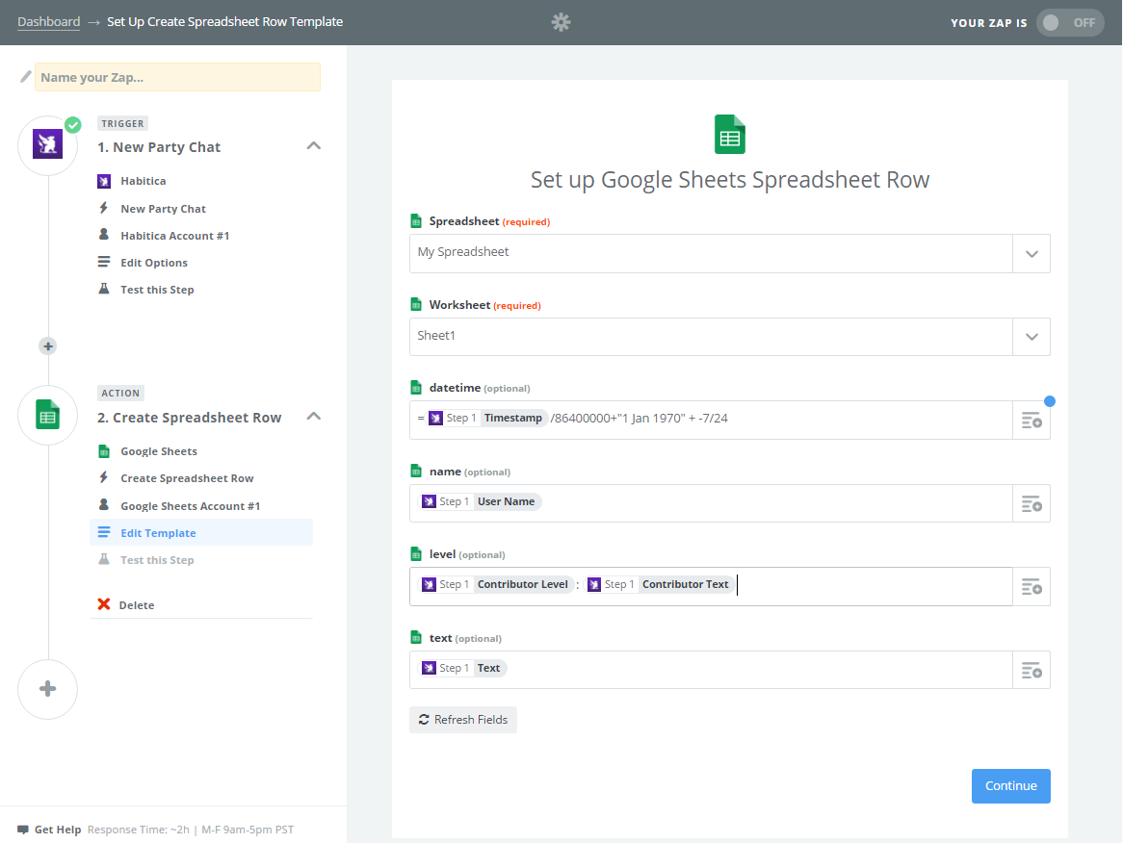Collapse the New Party Chat trigger section
The height and width of the screenshot is (843, 1123).
[x=314, y=146]
